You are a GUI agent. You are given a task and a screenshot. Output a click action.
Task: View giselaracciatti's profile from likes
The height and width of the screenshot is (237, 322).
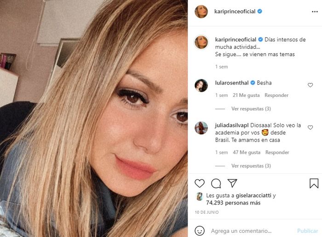pyautogui.click(x=253, y=195)
